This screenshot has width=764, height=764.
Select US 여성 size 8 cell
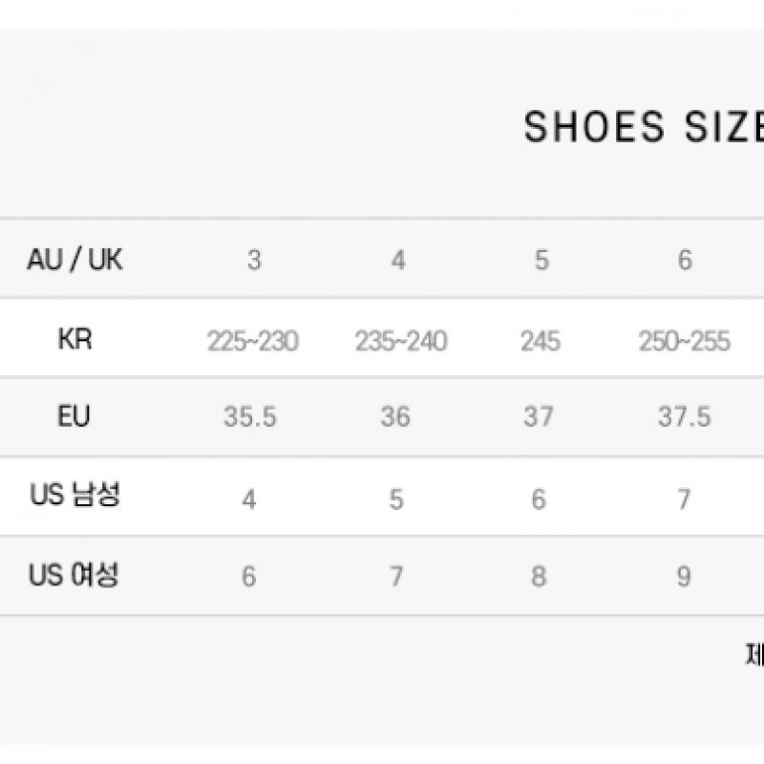coord(539,578)
